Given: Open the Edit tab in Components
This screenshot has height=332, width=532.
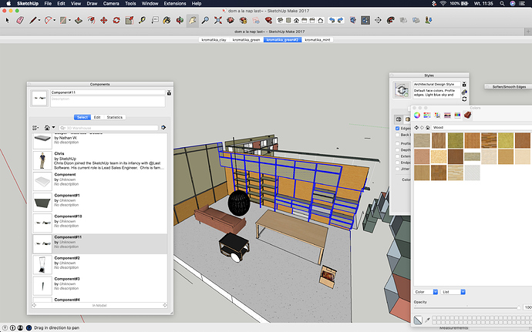Looking at the screenshot, I should pos(97,117).
